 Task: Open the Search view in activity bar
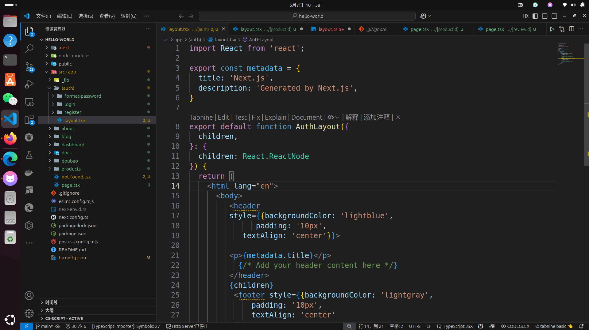click(29, 49)
